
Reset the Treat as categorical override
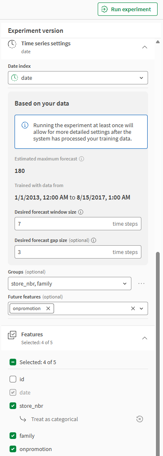tap(140, 419)
